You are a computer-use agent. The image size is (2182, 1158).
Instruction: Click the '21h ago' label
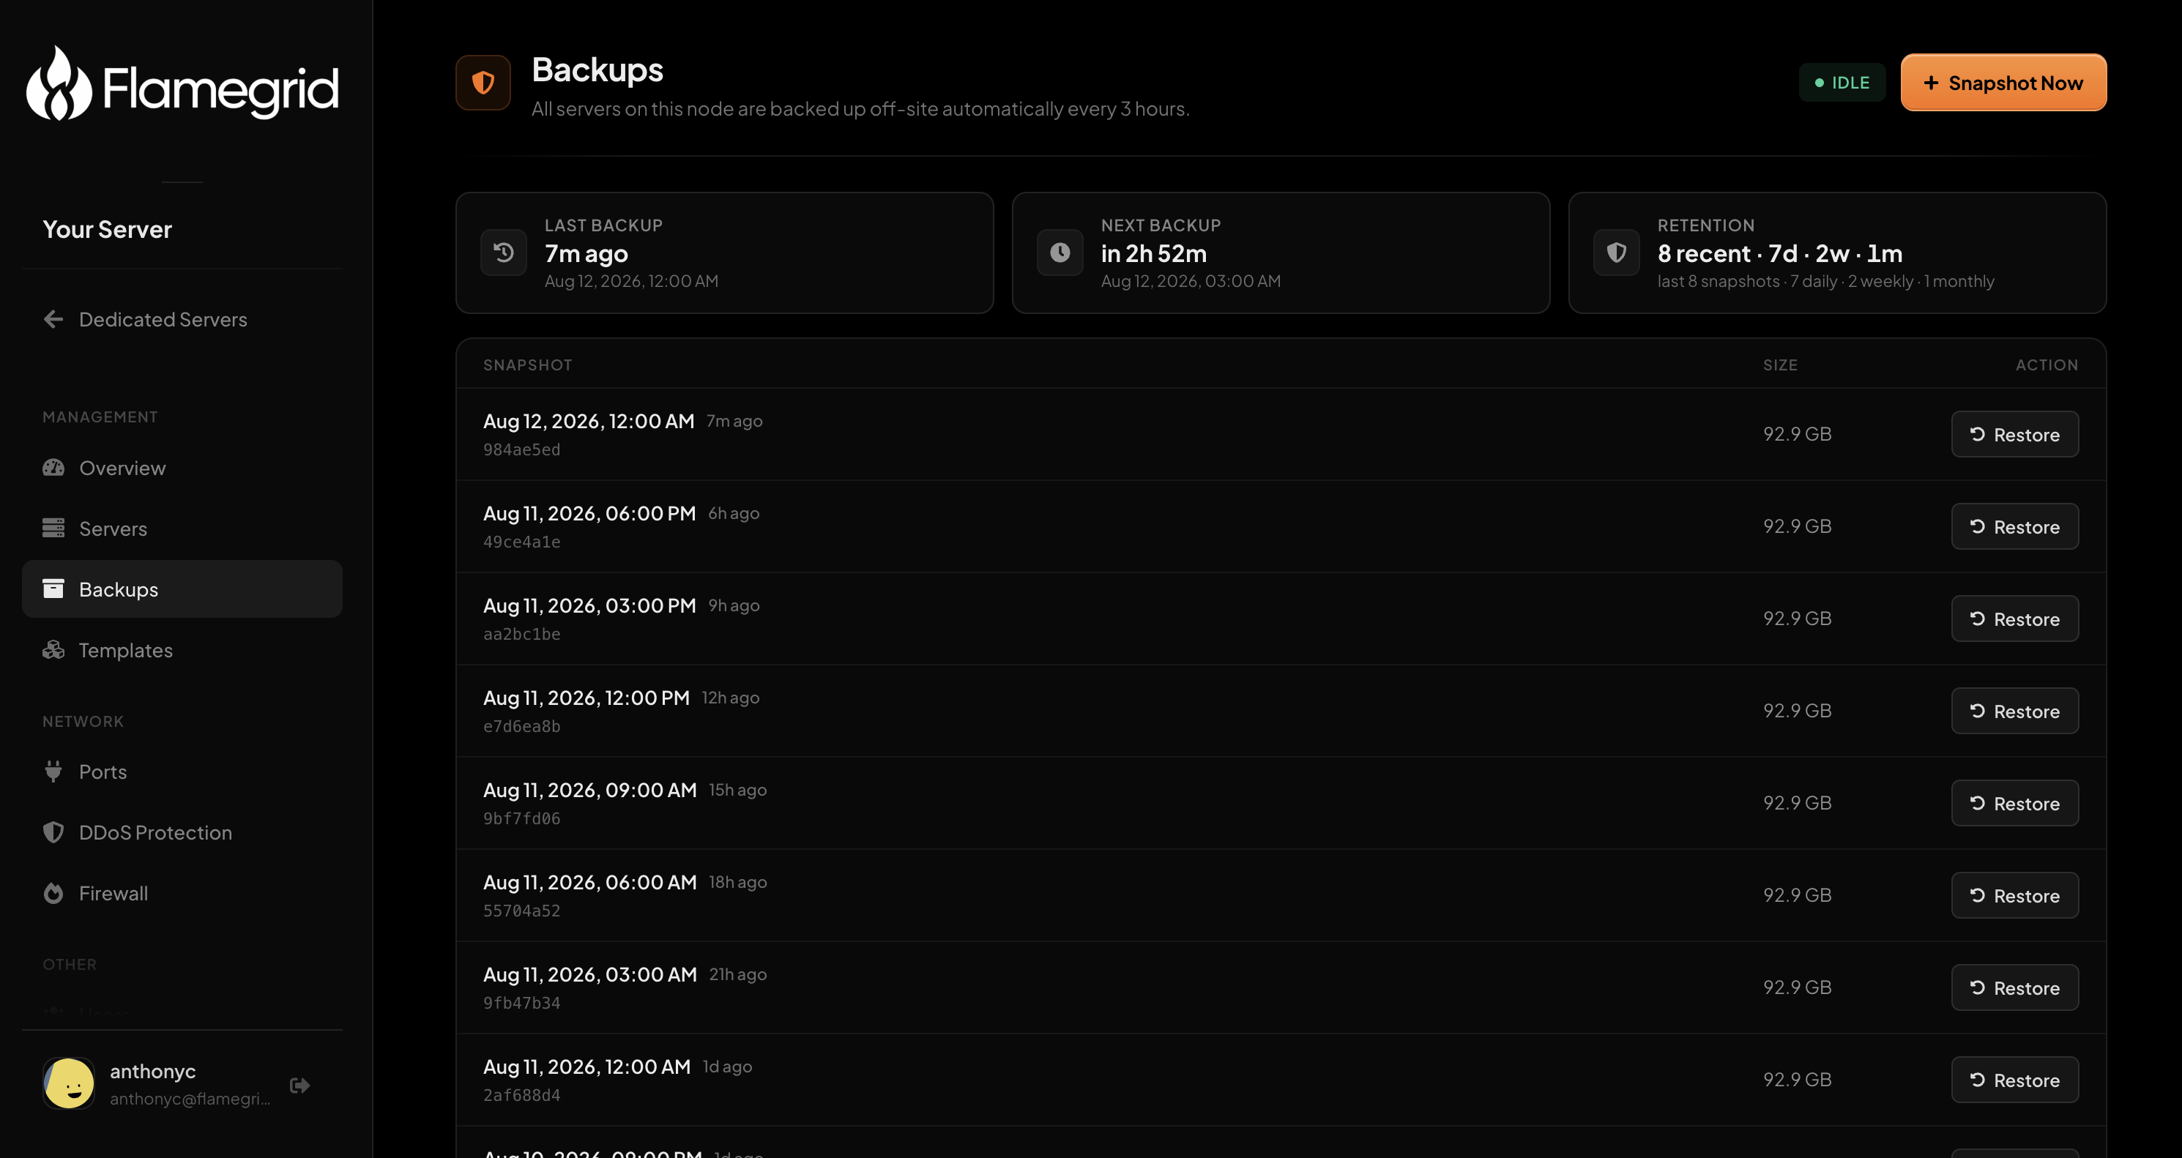pyautogui.click(x=738, y=974)
